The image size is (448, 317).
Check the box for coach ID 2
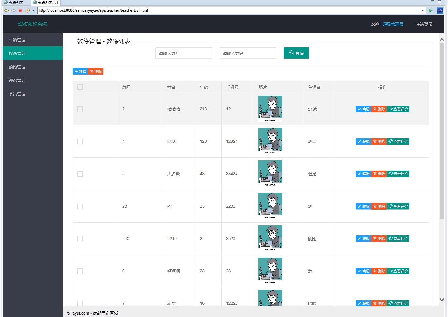tap(80, 109)
